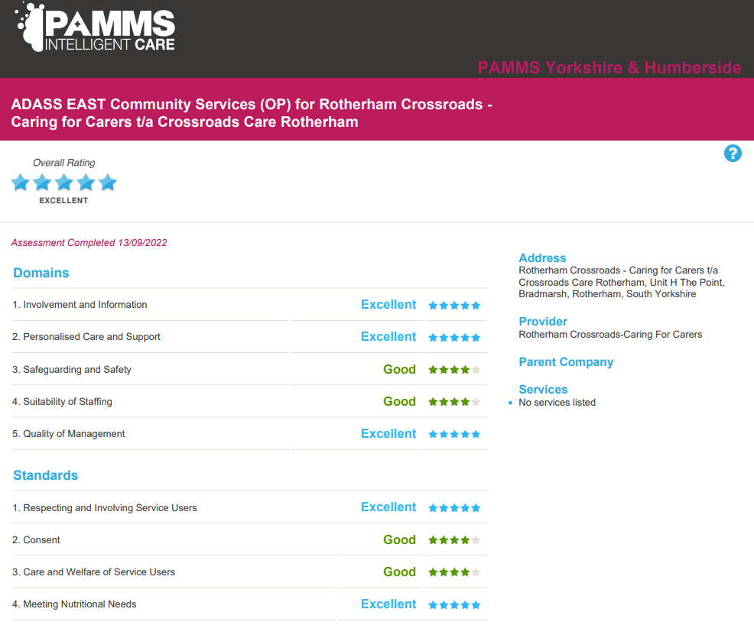This screenshot has height=625, width=754.
Task: Click the PAMMS Yorkshire & Humberside title
Action: click(x=609, y=68)
